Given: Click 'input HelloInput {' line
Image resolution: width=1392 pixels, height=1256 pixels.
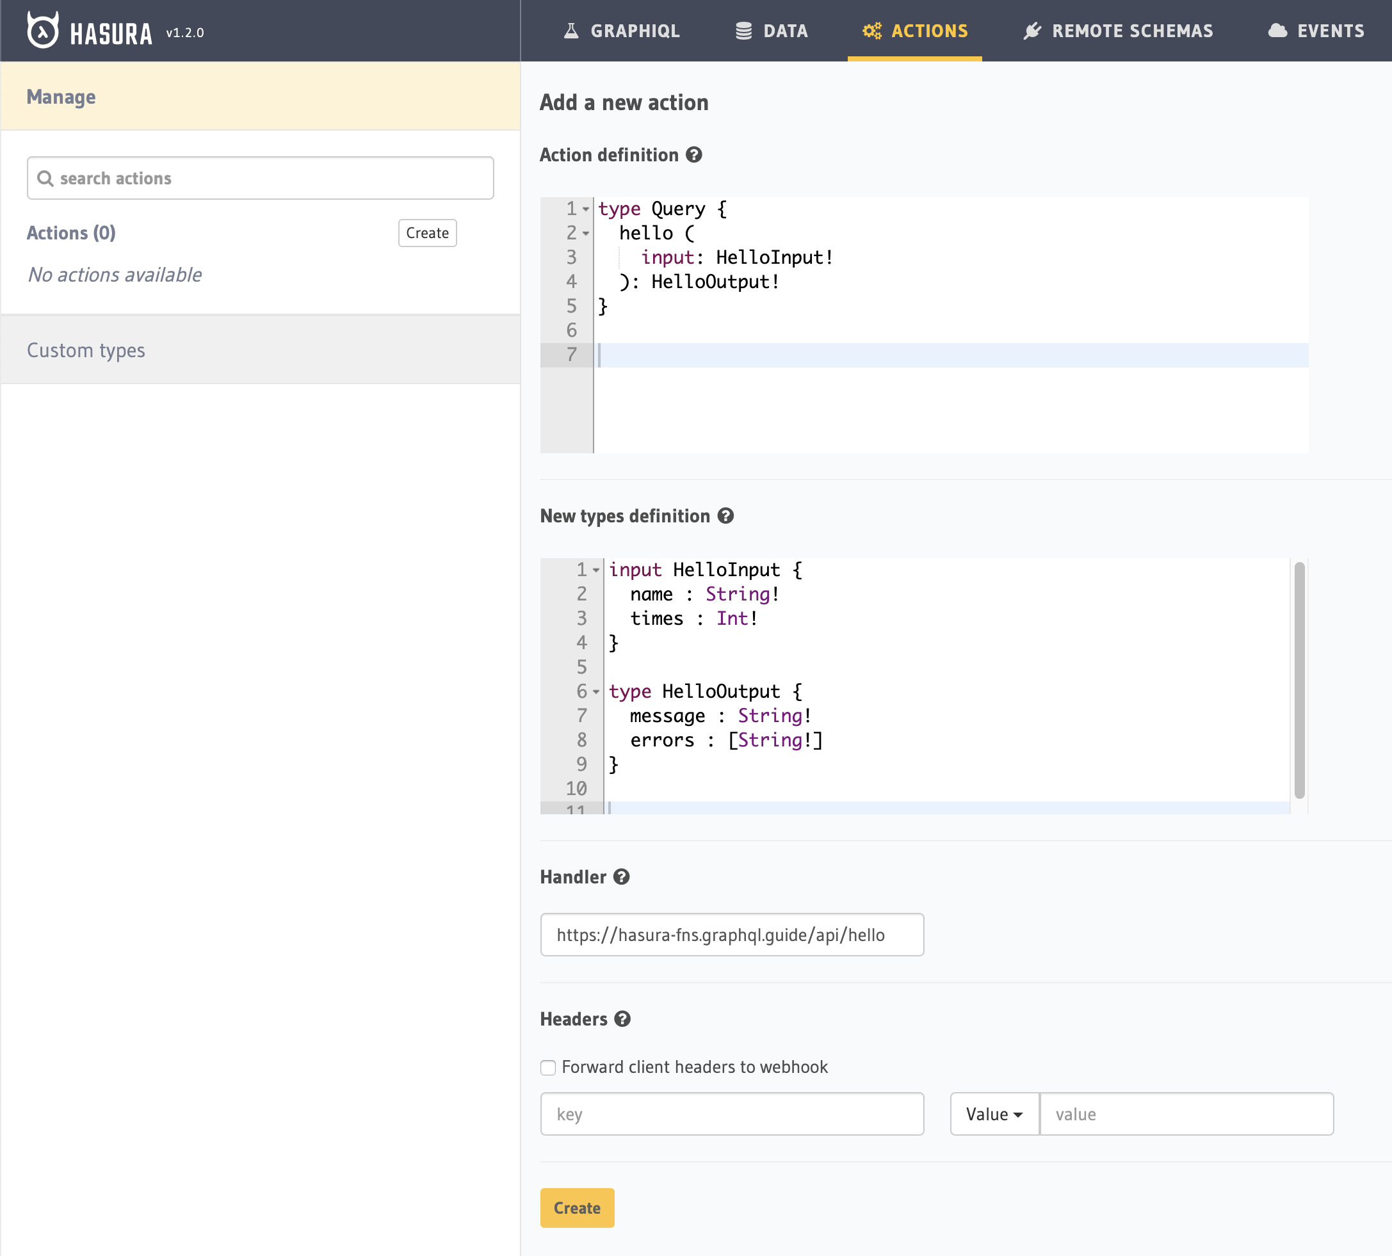Looking at the screenshot, I should point(706,570).
